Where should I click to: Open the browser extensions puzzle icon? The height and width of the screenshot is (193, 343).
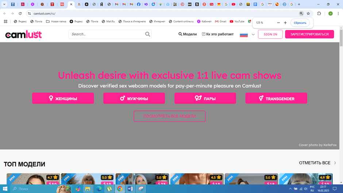319,13
